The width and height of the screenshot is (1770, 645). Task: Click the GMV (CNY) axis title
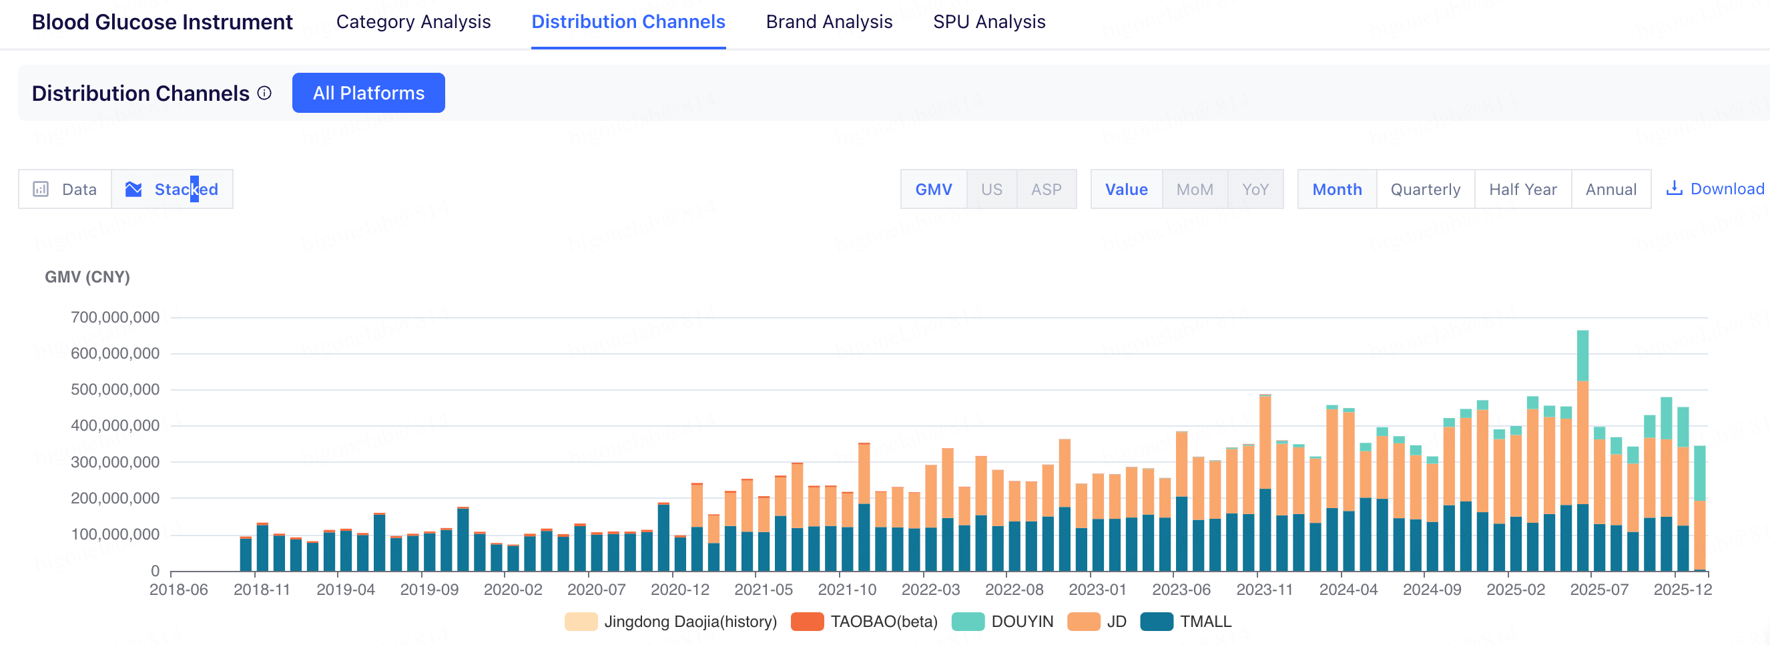[x=87, y=276]
